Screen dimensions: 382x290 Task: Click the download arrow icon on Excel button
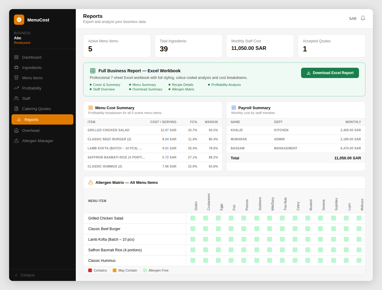coord(309,73)
